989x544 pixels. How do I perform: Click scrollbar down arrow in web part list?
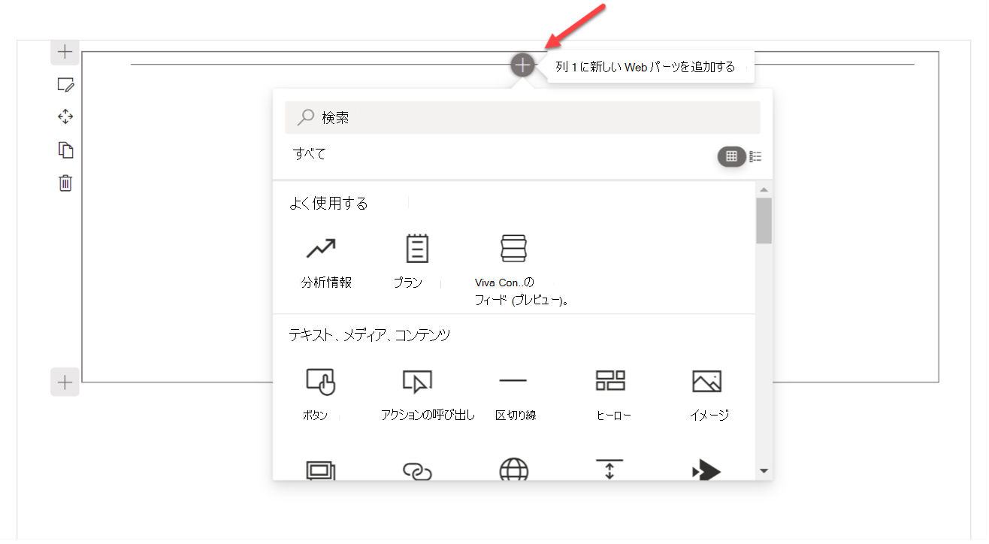coord(764,471)
